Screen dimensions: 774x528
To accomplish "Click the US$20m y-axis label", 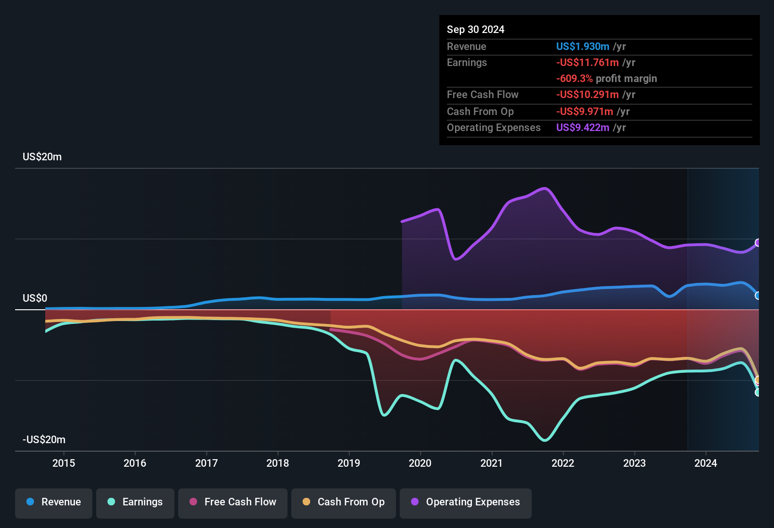I will pyautogui.click(x=42, y=157).
